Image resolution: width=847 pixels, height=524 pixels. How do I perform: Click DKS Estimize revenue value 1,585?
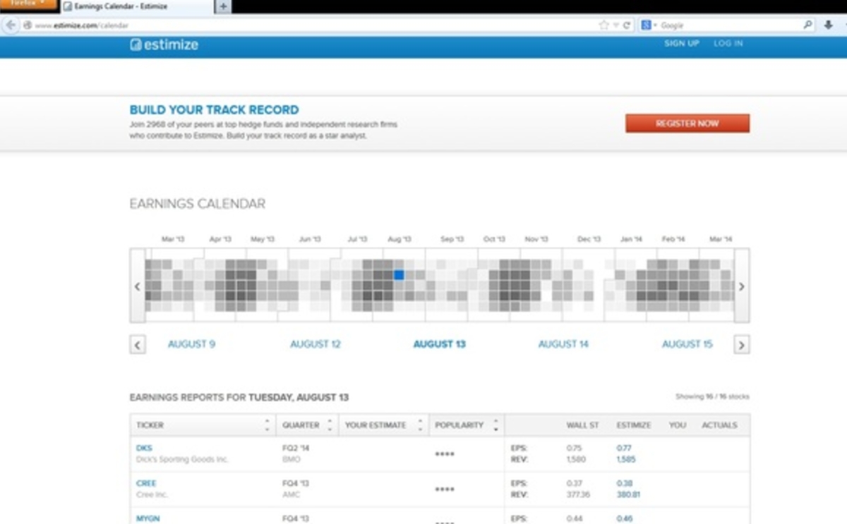click(625, 459)
